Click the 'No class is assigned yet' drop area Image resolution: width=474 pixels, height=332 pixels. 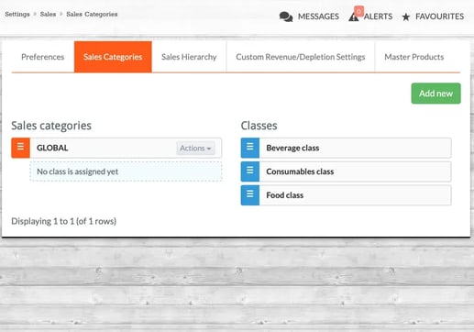(126, 172)
